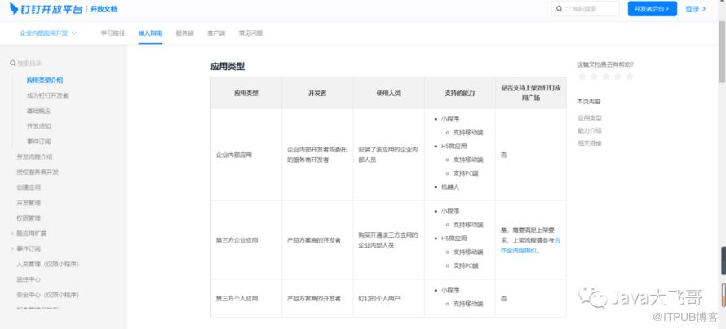This screenshot has height=329, width=726.
Task: Open the 创建应用 sidebar entry
Action: pyautogui.click(x=29, y=187)
